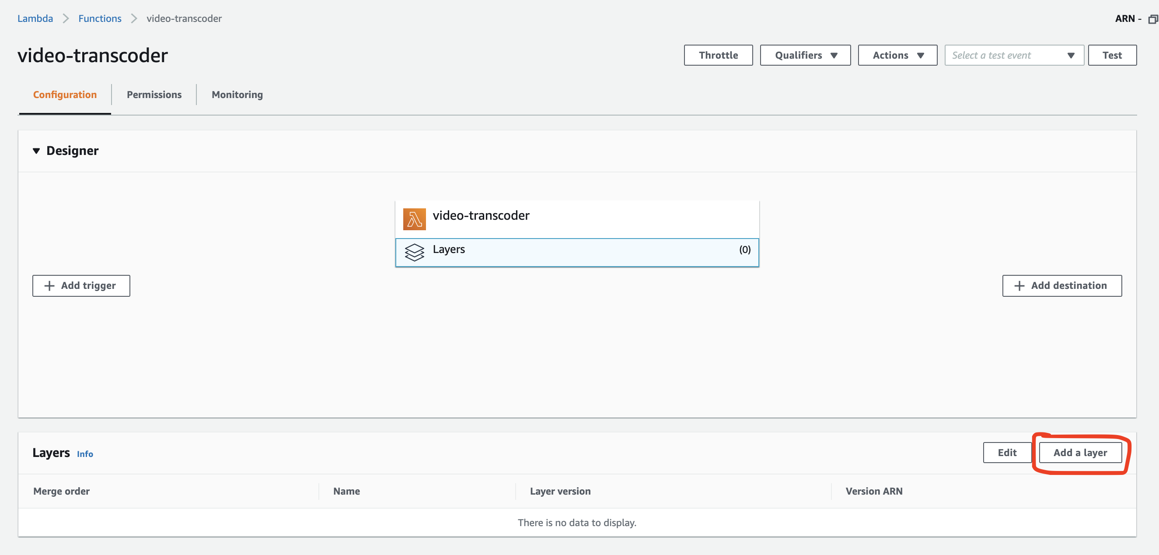Collapse the Designer section triangle
The width and height of the screenshot is (1159, 555).
click(36, 151)
